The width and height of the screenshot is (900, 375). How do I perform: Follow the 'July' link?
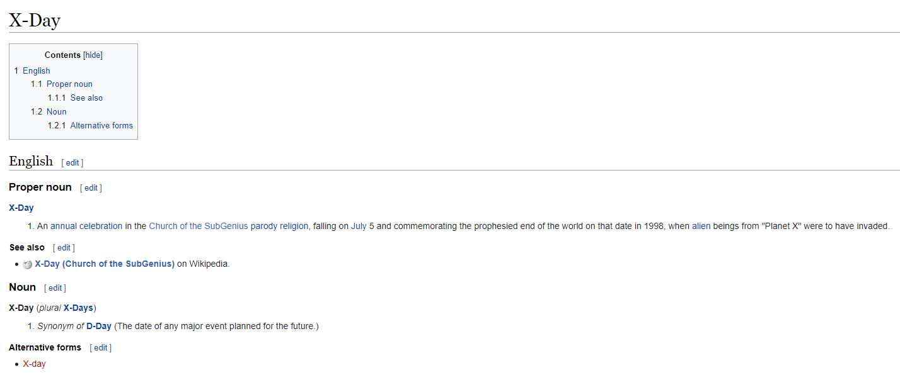359,227
